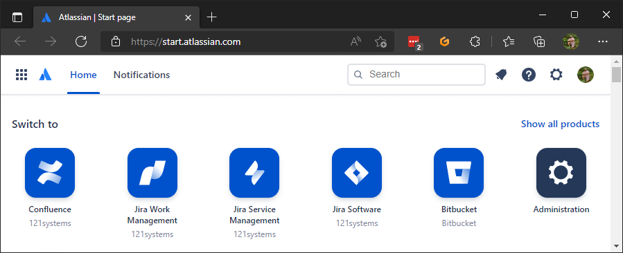The width and height of the screenshot is (623, 253).
Task: Click into the Search field
Action: tap(416, 75)
